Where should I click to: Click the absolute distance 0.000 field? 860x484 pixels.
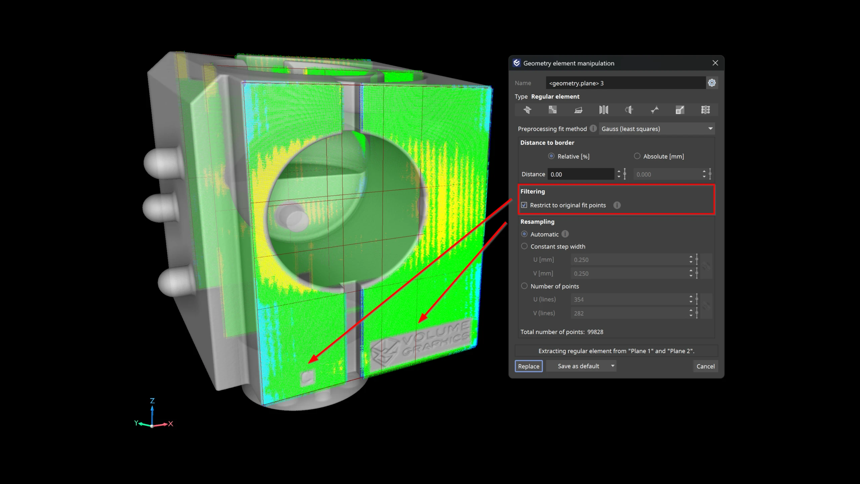667,174
